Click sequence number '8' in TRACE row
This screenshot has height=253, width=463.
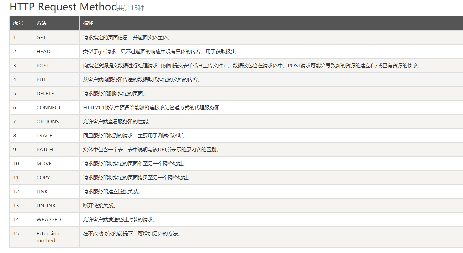tap(15, 136)
